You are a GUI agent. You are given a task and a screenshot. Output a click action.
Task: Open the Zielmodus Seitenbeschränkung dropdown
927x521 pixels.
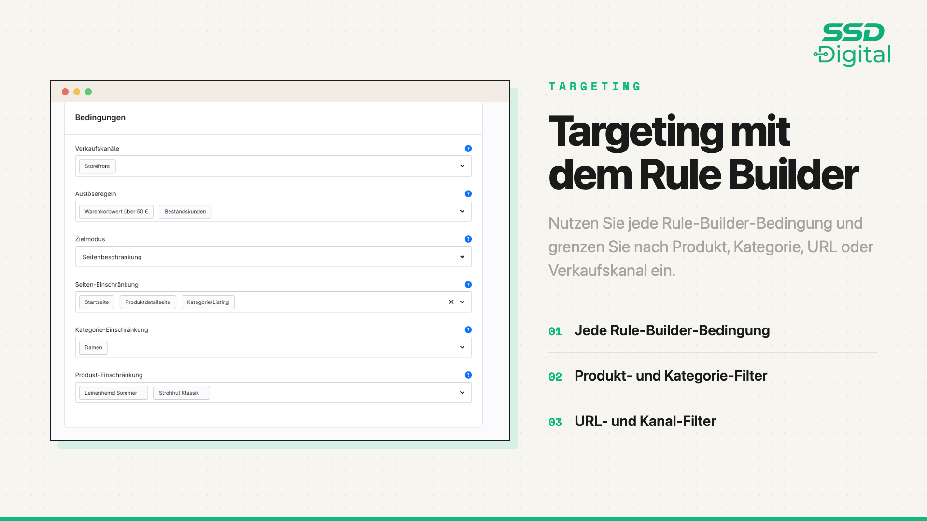coord(273,257)
